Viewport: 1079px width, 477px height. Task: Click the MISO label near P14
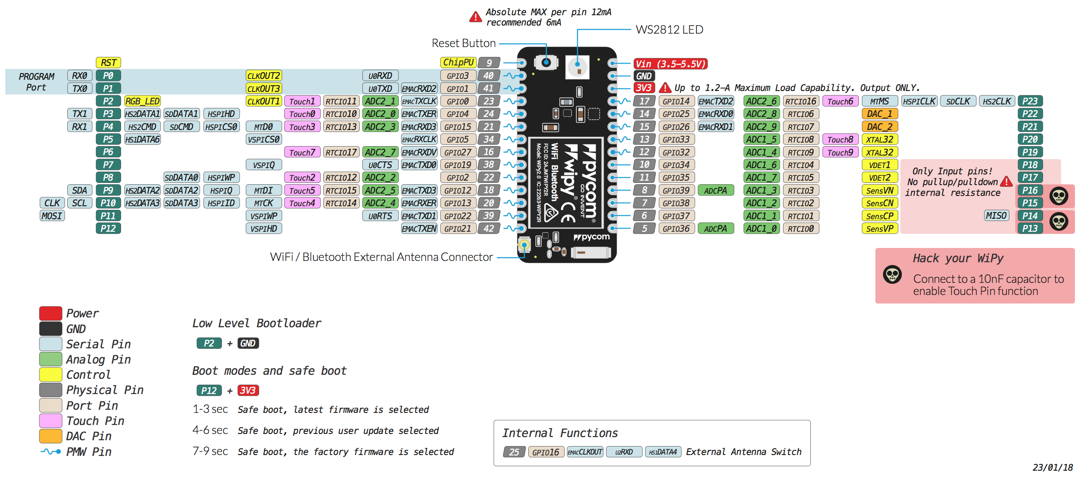click(x=996, y=216)
